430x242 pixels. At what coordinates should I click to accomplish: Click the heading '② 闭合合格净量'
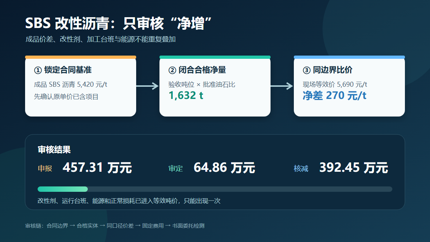click(x=197, y=70)
